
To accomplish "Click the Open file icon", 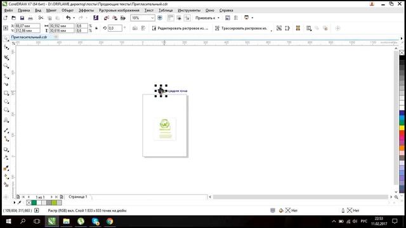I will pos(14,18).
